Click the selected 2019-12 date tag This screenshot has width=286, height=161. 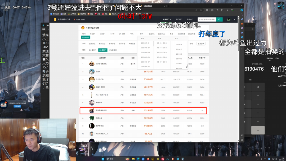pos(86,37)
